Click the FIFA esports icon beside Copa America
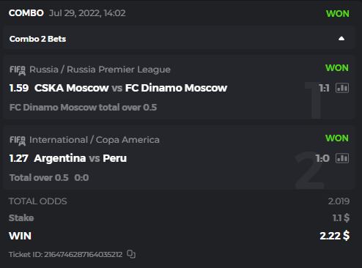 point(18,141)
